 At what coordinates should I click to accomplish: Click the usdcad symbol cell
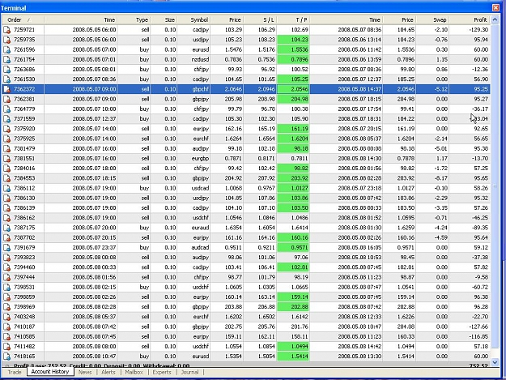coord(200,188)
